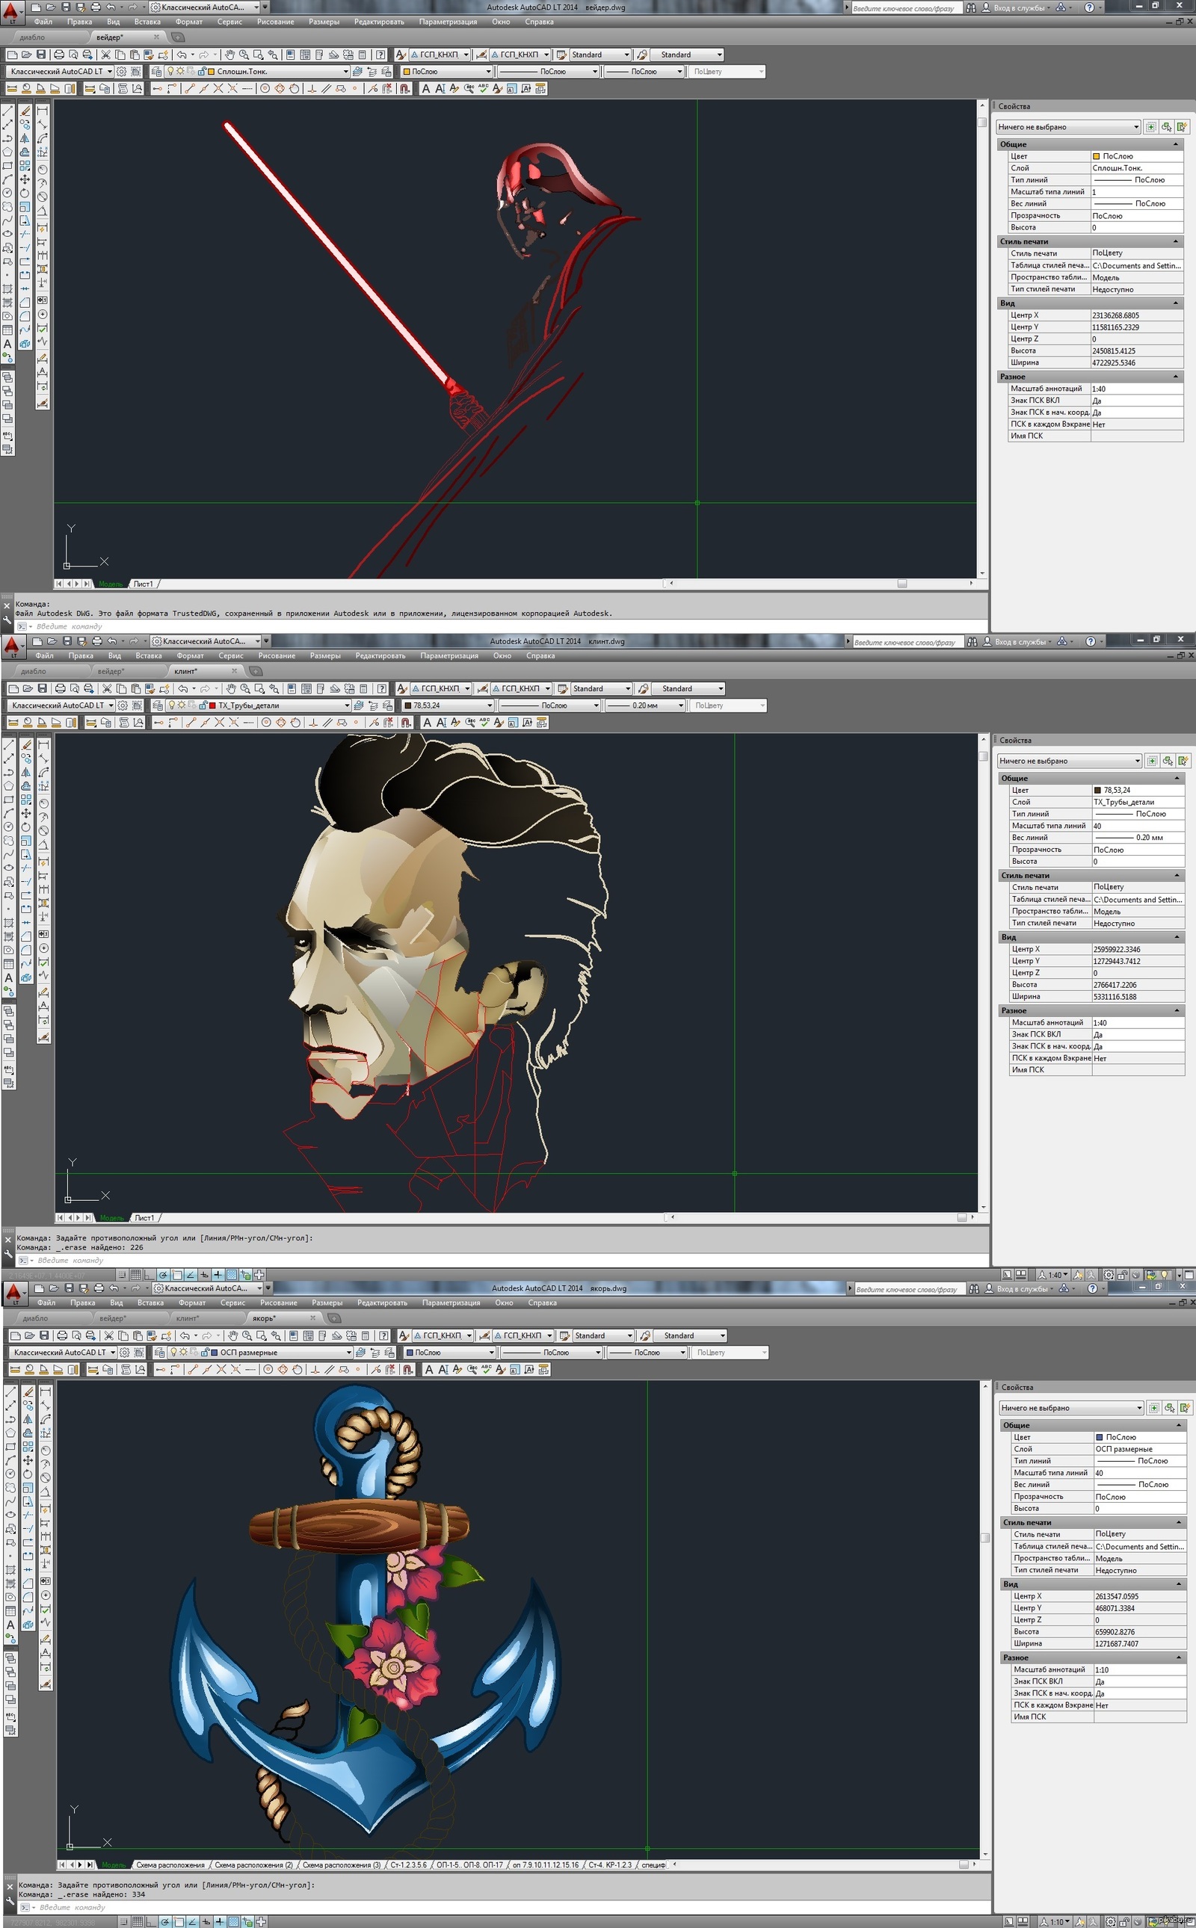Pick the Erase tool in вейдер.dwg modify toolbar
1196x1928 pixels.
[x=25, y=111]
